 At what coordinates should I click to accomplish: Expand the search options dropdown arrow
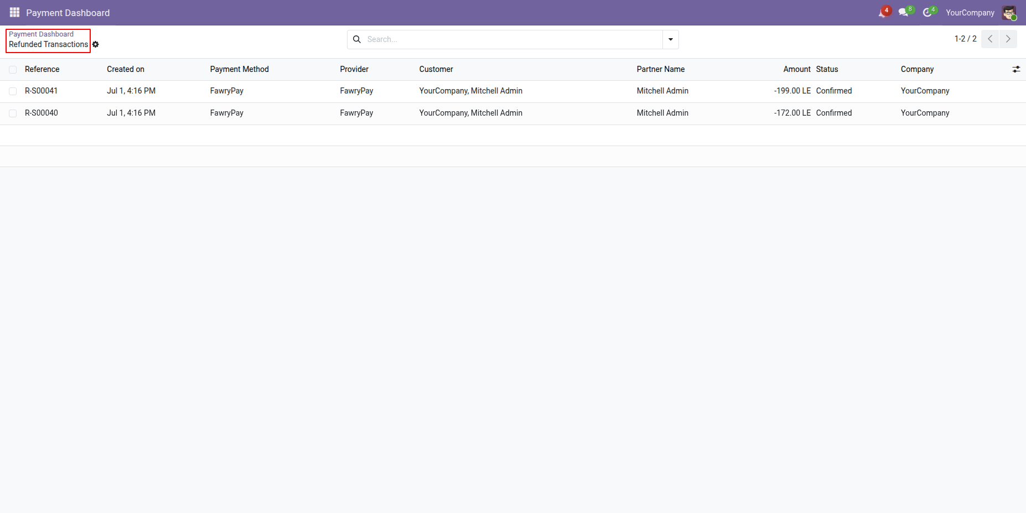671,39
